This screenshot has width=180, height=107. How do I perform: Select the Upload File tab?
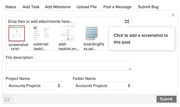click(x=87, y=7)
